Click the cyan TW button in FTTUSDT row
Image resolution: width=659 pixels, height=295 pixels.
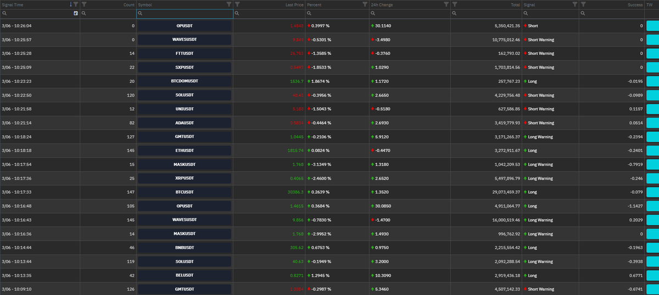pos(652,53)
